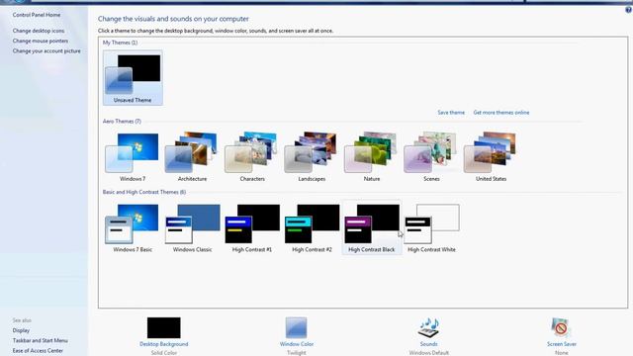The image size is (633, 356).
Task: Choose the Architecture theme
Action: pos(192,156)
